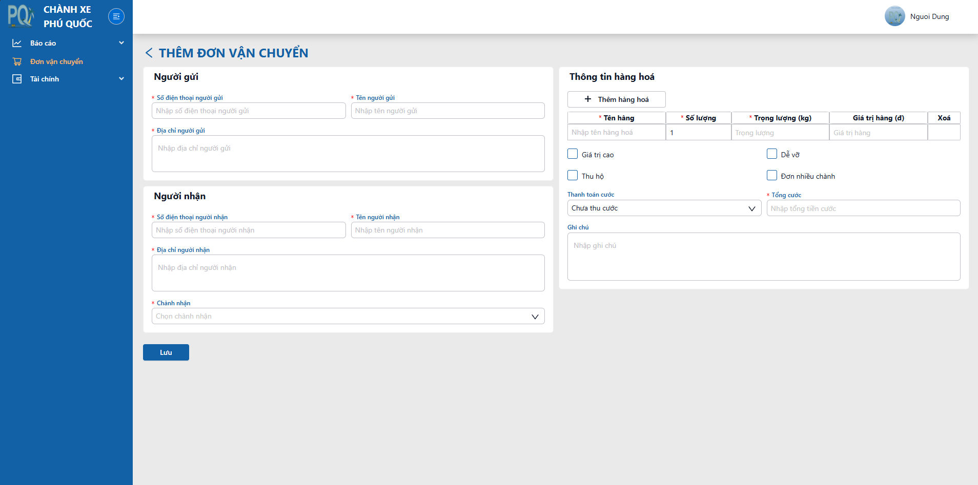Select Đơn vận chuyển in the sidebar
The width and height of the screenshot is (978, 485).
click(56, 61)
